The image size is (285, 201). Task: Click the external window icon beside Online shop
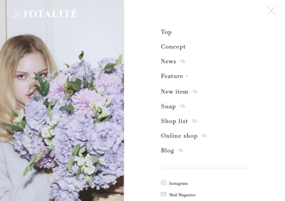coord(204,135)
